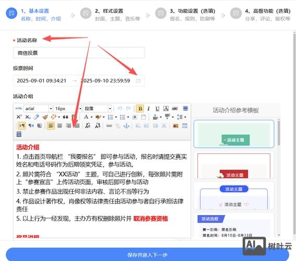This screenshot has height=261, width=296.
Task: Insert a page break in the editor
Action: (x=19, y=134)
